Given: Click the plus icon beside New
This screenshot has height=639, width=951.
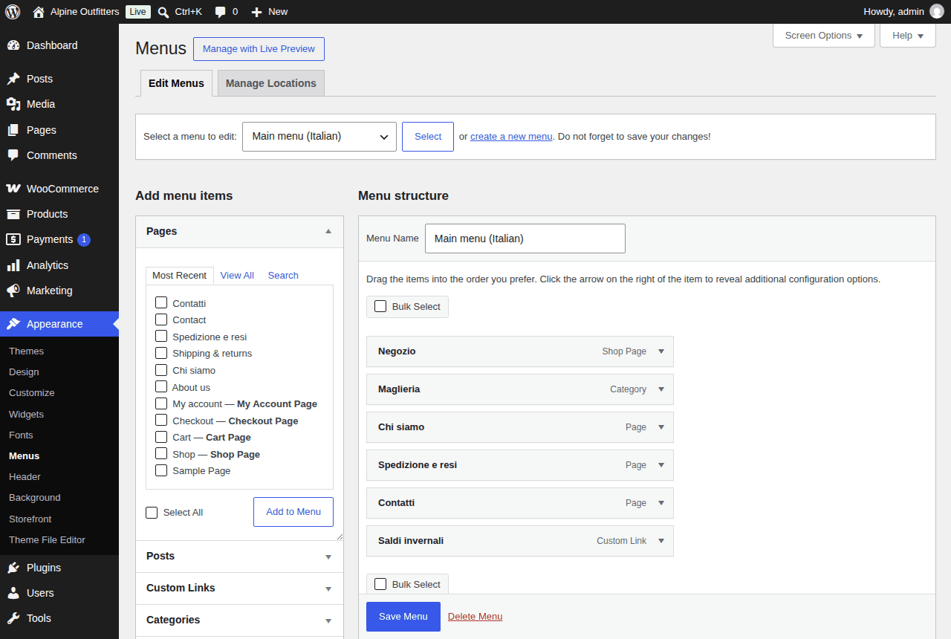Looking at the screenshot, I should (256, 12).
